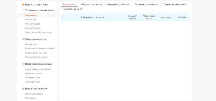Open Адрес доставки
The image size is (216, 101).
[x=32, y=82]
